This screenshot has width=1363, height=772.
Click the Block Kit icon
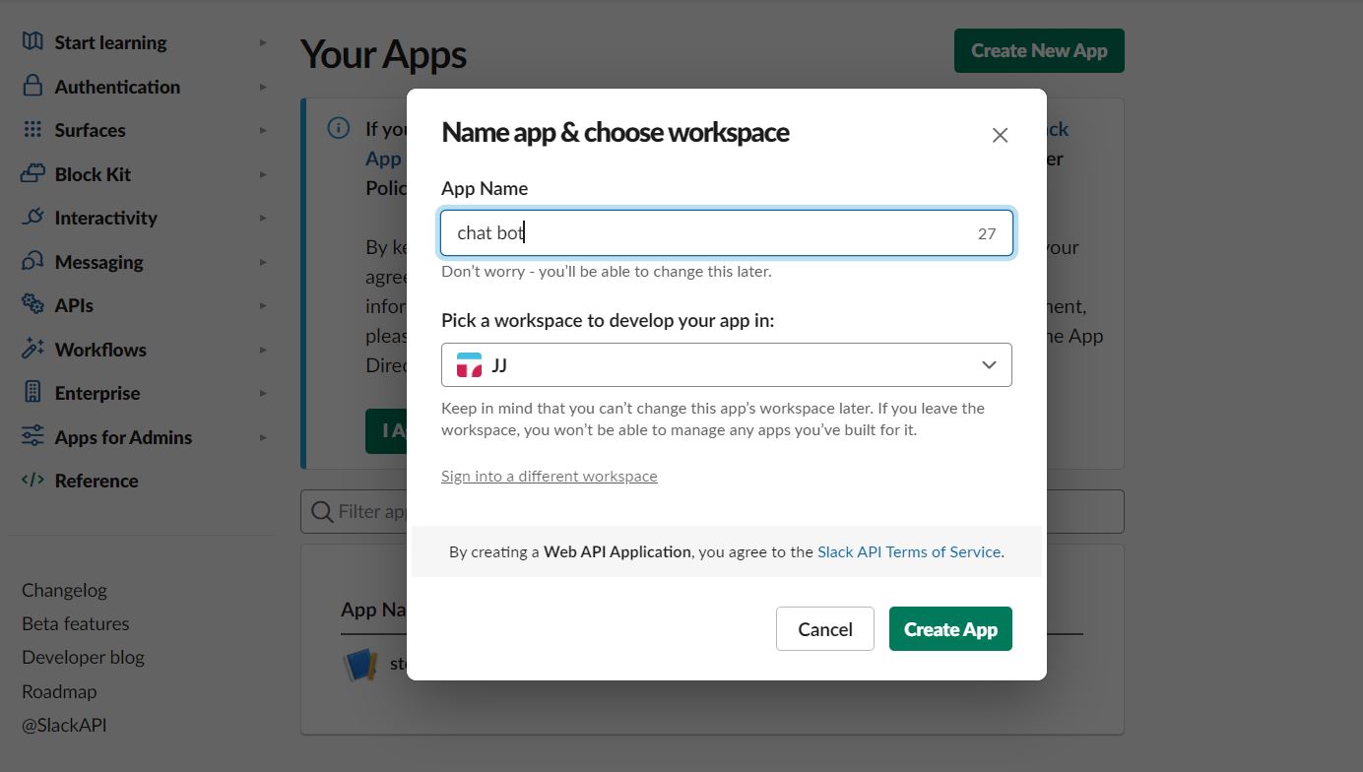tap(32, 173)
